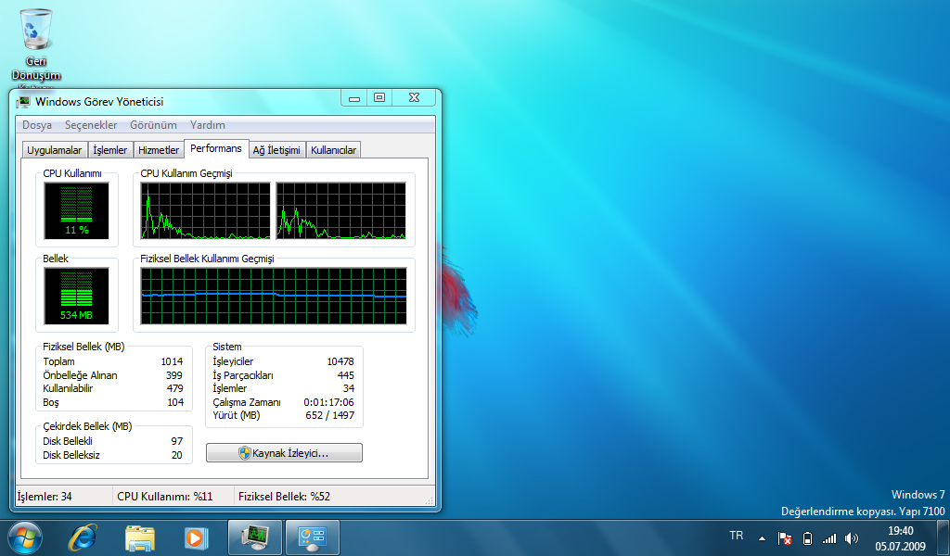Click the Windows Görev Yöneticisi title text
The width and height of the screenshot is (950, 556).
[99, 102]
